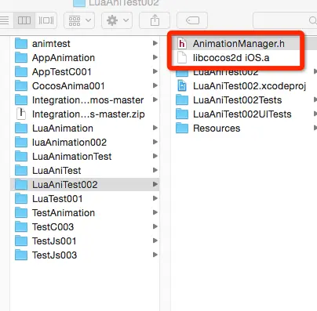Select the LuaAniTest002UITests folder icon
The width and height of the screenshot is (317, 311).
pos(182,114)
